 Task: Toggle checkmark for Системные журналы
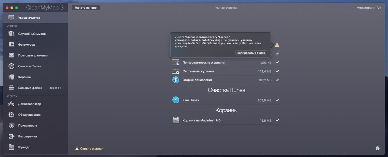[277, 71]
